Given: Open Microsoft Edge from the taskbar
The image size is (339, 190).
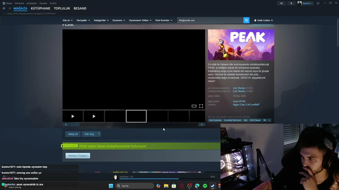Looking at the screenshot, I should pyautogui.click(x=197, y=186).
